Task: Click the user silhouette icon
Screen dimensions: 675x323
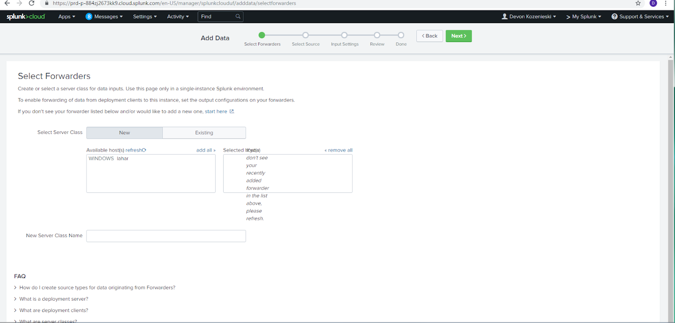Action: (505, 16)
